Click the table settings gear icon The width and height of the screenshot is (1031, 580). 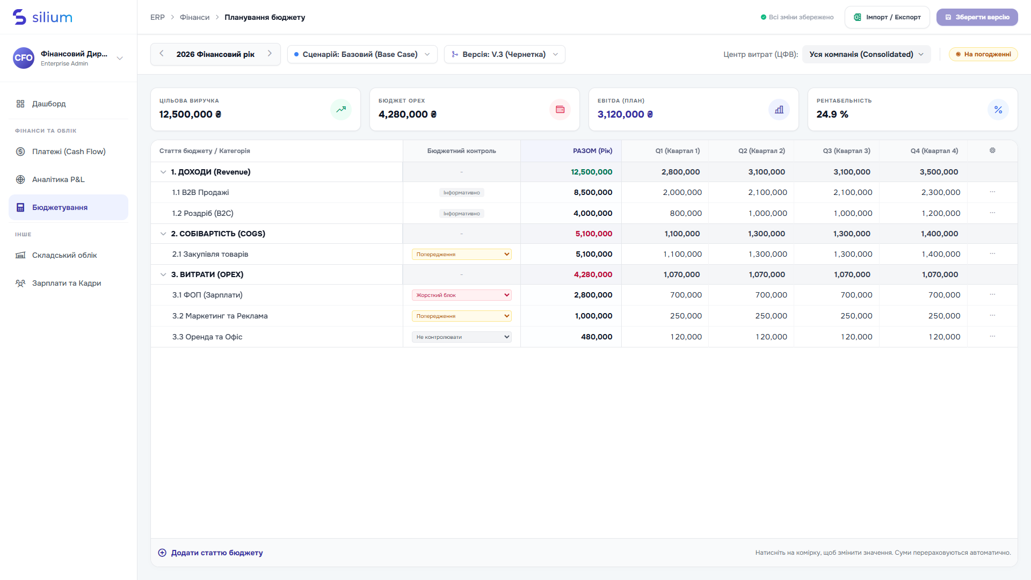coord(992,150)
